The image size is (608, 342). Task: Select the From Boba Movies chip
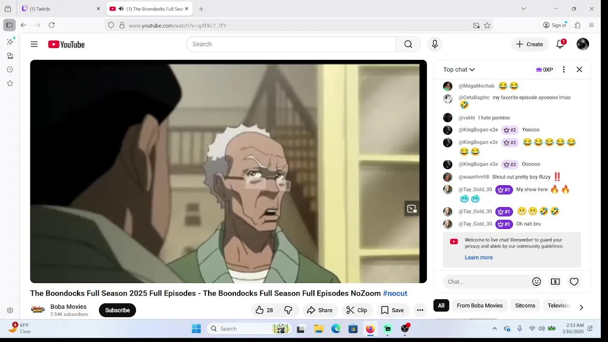pos(480,305)
